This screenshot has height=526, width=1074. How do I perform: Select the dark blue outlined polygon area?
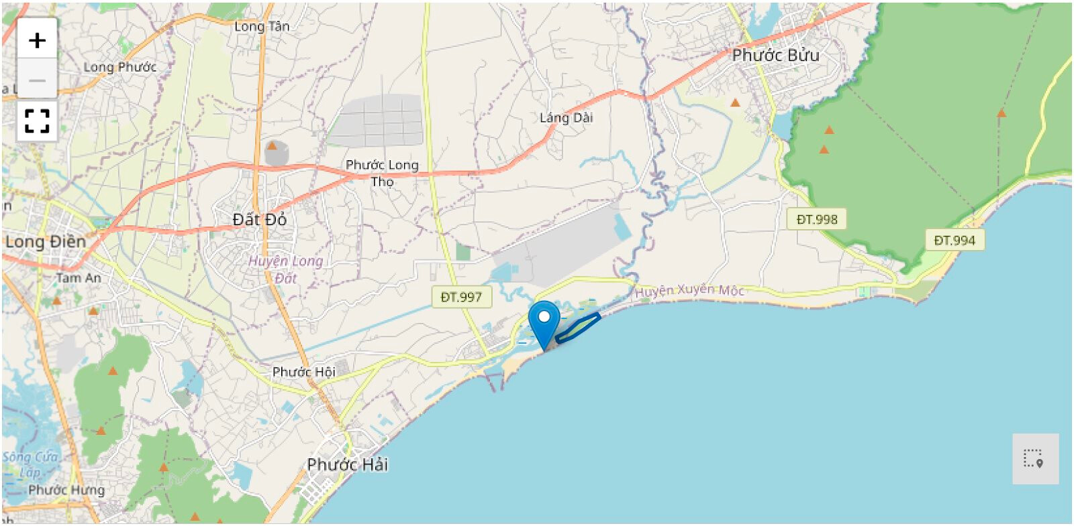pyautogui.click(x=578, y=328)
